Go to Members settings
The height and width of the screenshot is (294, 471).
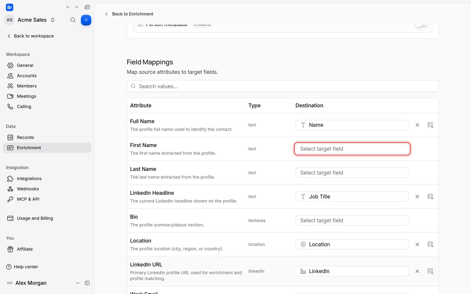click(47, 86)
